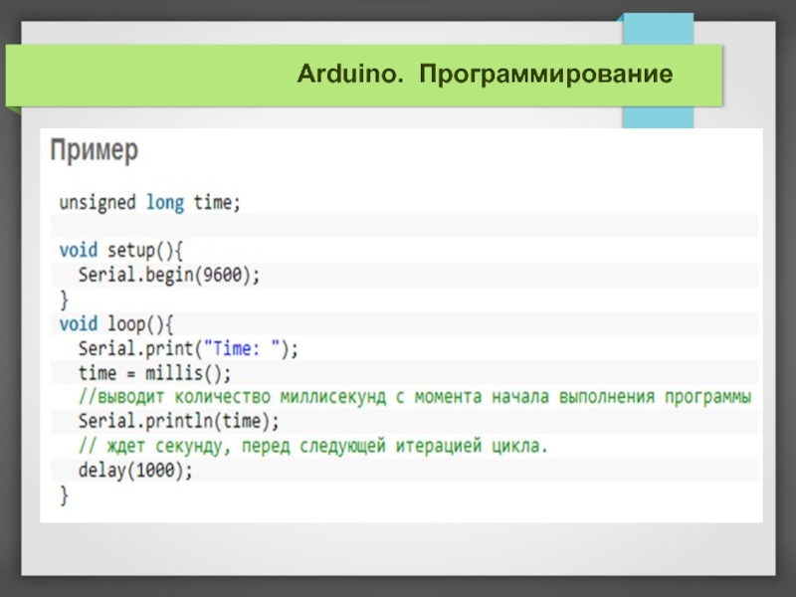Click the closing brace after Serial.begin
The image size is (796, 597).
pyautogui.click(x=65, y=298)
